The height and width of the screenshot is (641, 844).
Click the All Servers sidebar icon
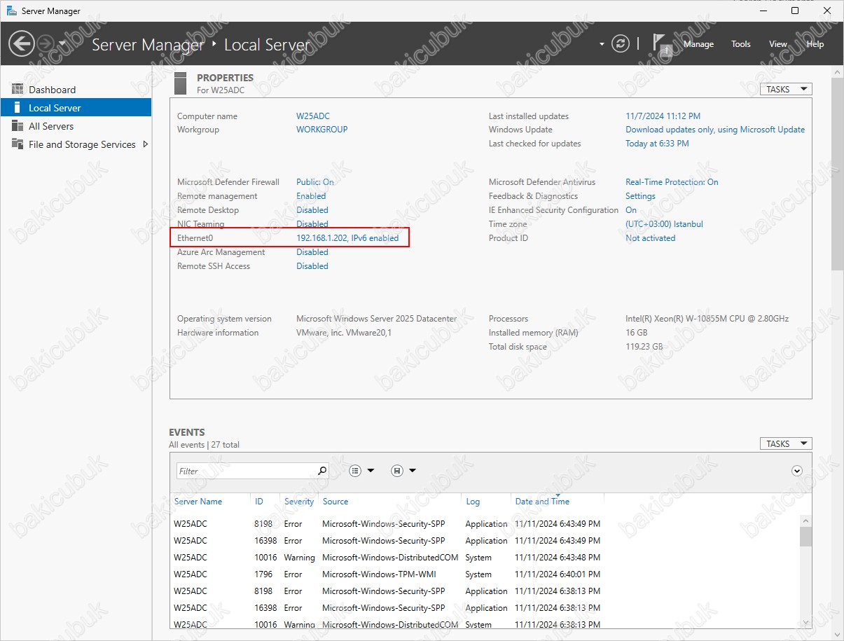coord(18,126)
